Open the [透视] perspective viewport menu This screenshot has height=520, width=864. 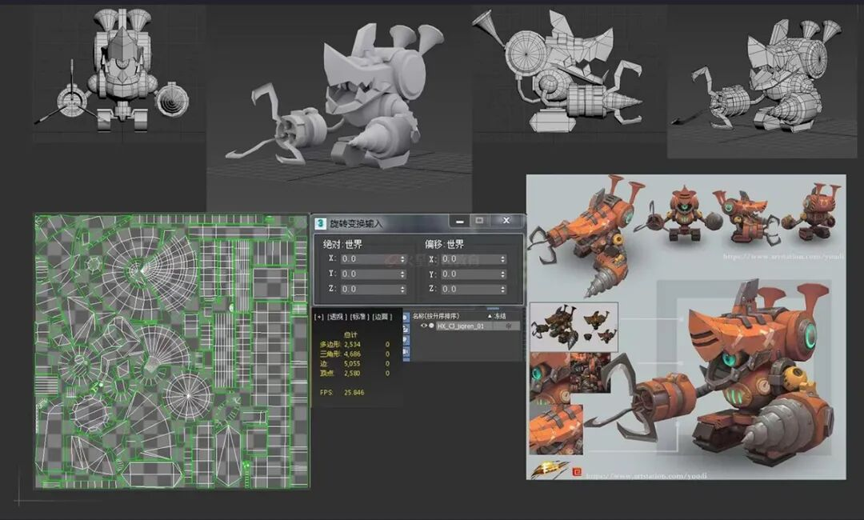pos(338,317)
